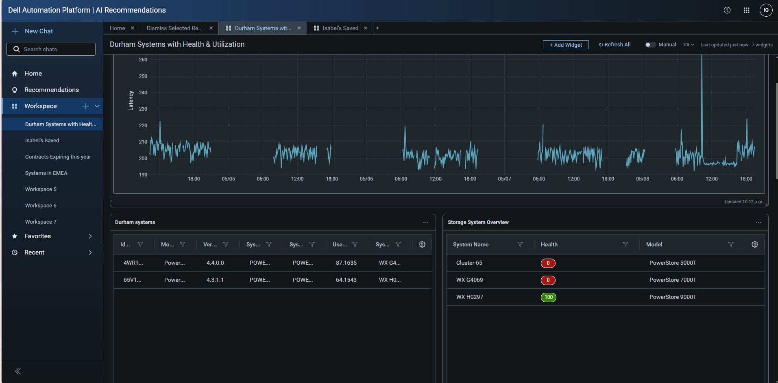Open the 1m refresh interval dropdown

689,45
